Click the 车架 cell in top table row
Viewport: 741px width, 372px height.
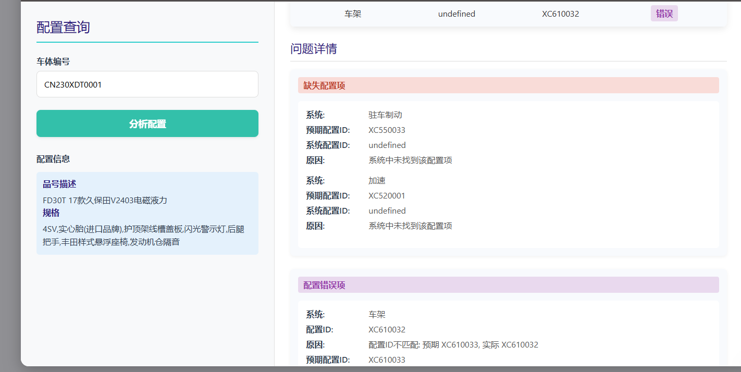[353, 14]
